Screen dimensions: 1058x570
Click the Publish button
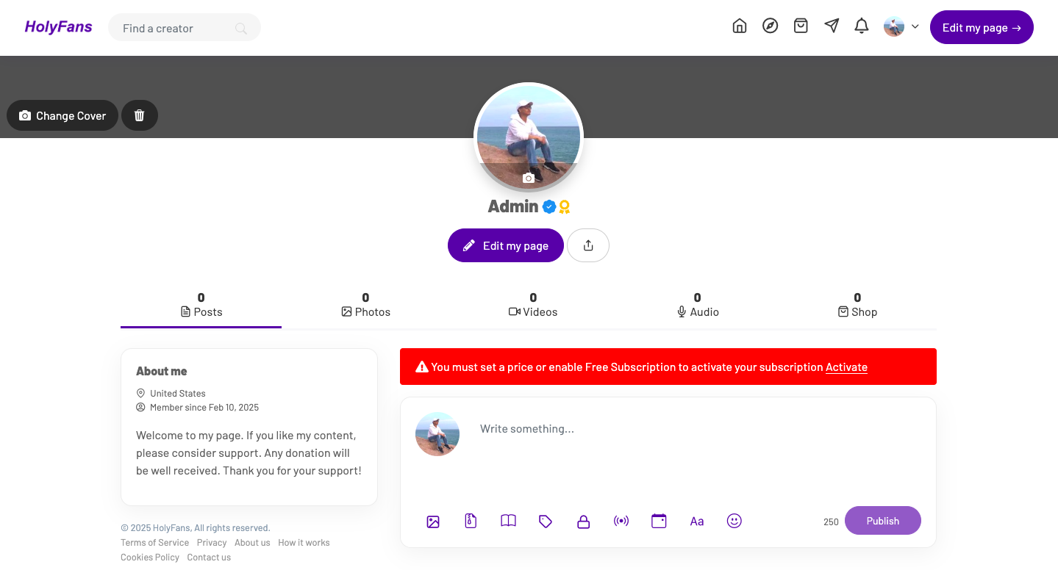(x=883, y=521)
